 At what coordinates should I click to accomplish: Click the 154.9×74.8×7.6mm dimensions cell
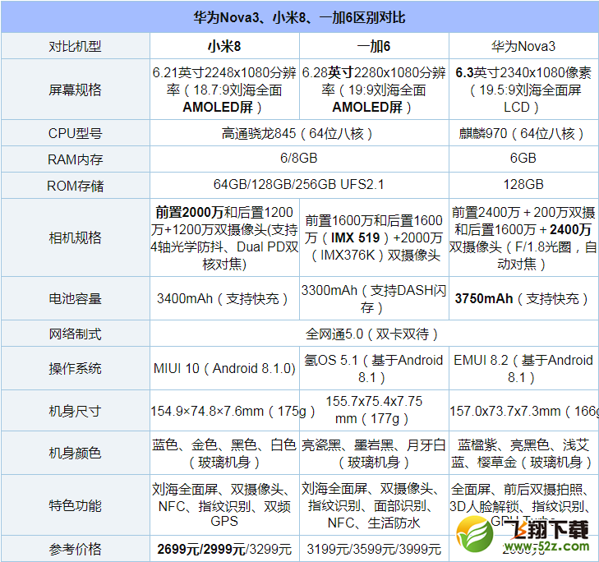point(224,411)
